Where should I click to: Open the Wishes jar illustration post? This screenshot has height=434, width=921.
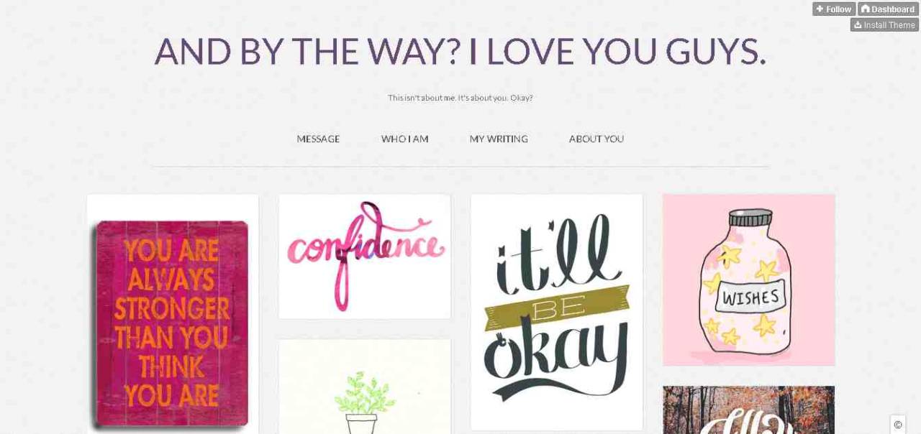[749, 280]
